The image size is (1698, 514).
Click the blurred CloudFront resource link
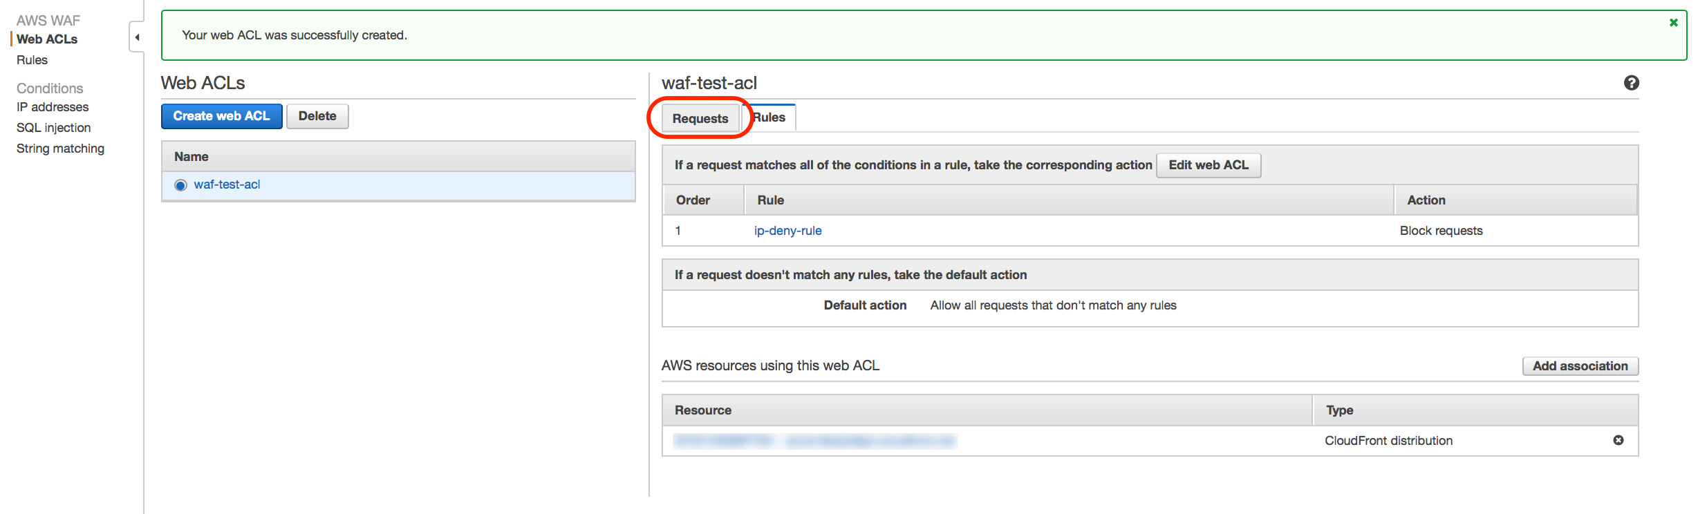814,441
